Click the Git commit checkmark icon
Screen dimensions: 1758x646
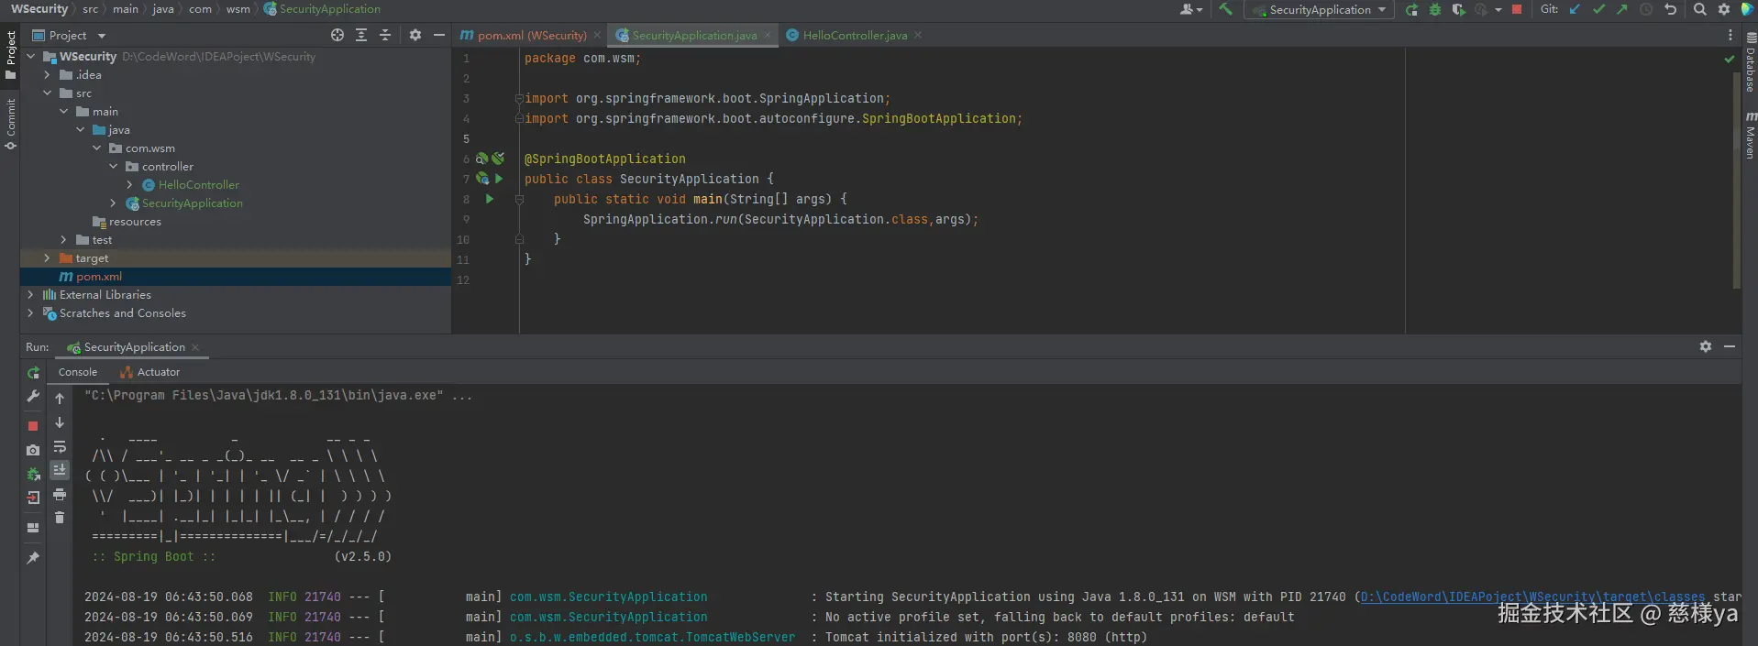click(x=1598, y=9)
